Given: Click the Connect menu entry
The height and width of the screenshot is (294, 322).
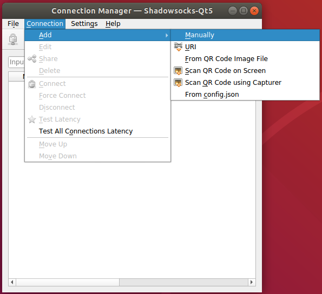Looking at the screenshot, I should coord(97,84).
